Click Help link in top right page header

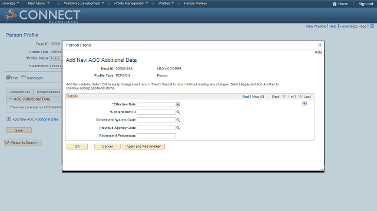333,26
